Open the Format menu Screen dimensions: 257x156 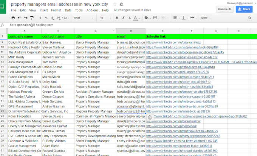(x=56, y=10)
